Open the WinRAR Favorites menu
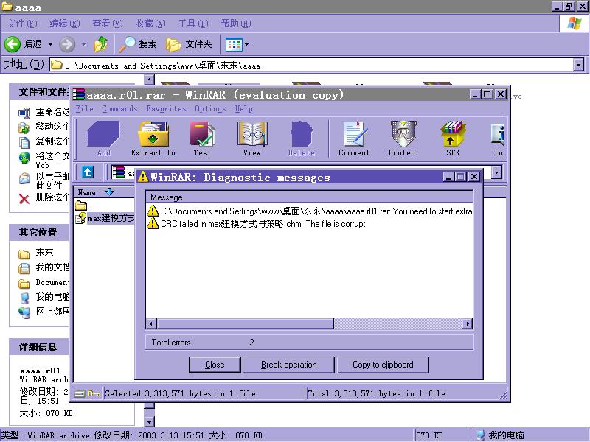 (166, 108)
